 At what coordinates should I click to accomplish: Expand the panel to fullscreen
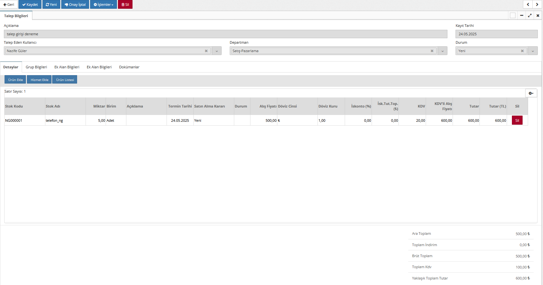click(530, 16)
